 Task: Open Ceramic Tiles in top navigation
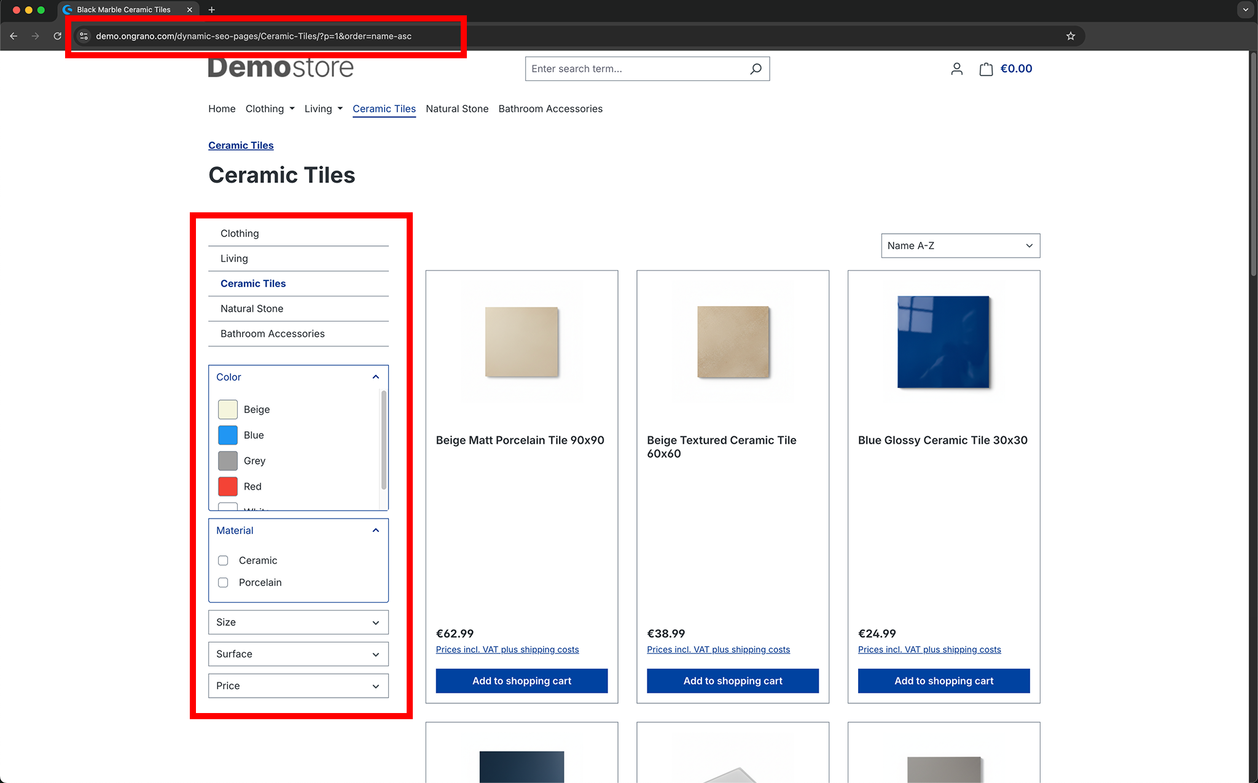click(384, 109)
